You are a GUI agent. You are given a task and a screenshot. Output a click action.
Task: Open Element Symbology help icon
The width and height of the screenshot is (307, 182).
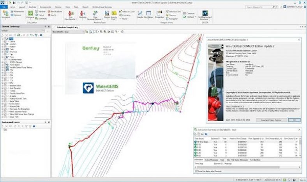[x=41, y=35]
